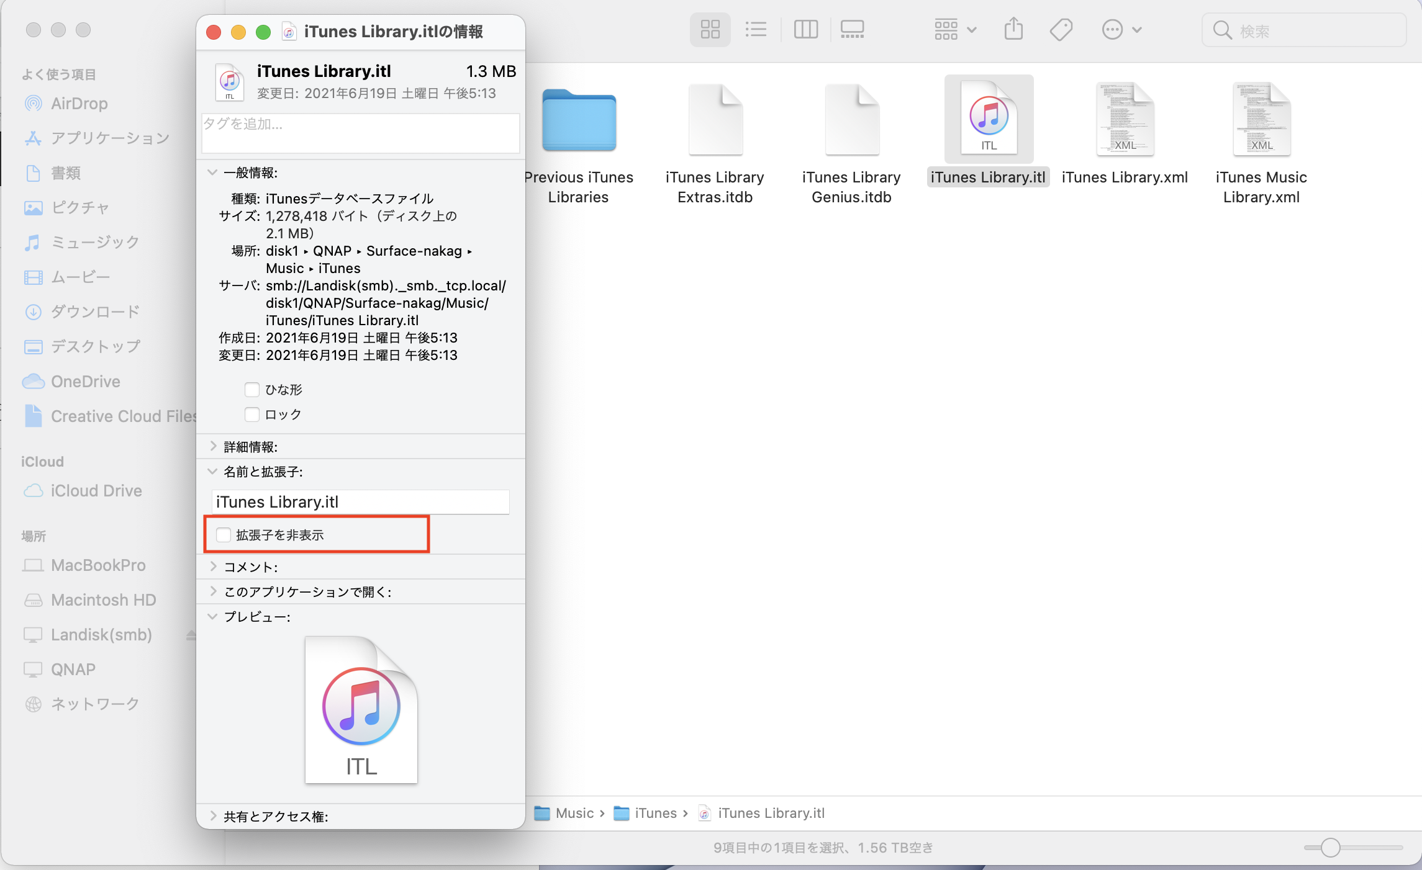Click the タグを追加 tag input field

point(360,133)
